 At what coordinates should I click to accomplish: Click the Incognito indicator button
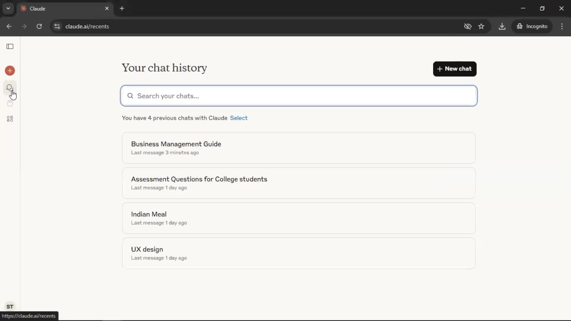(x=532, y=26)
